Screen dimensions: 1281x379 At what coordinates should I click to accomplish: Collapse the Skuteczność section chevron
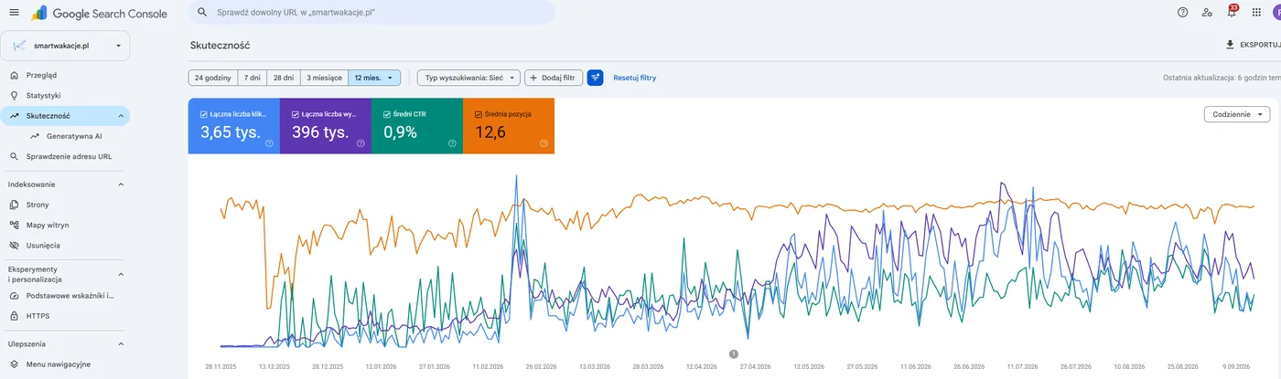(121, 116)
